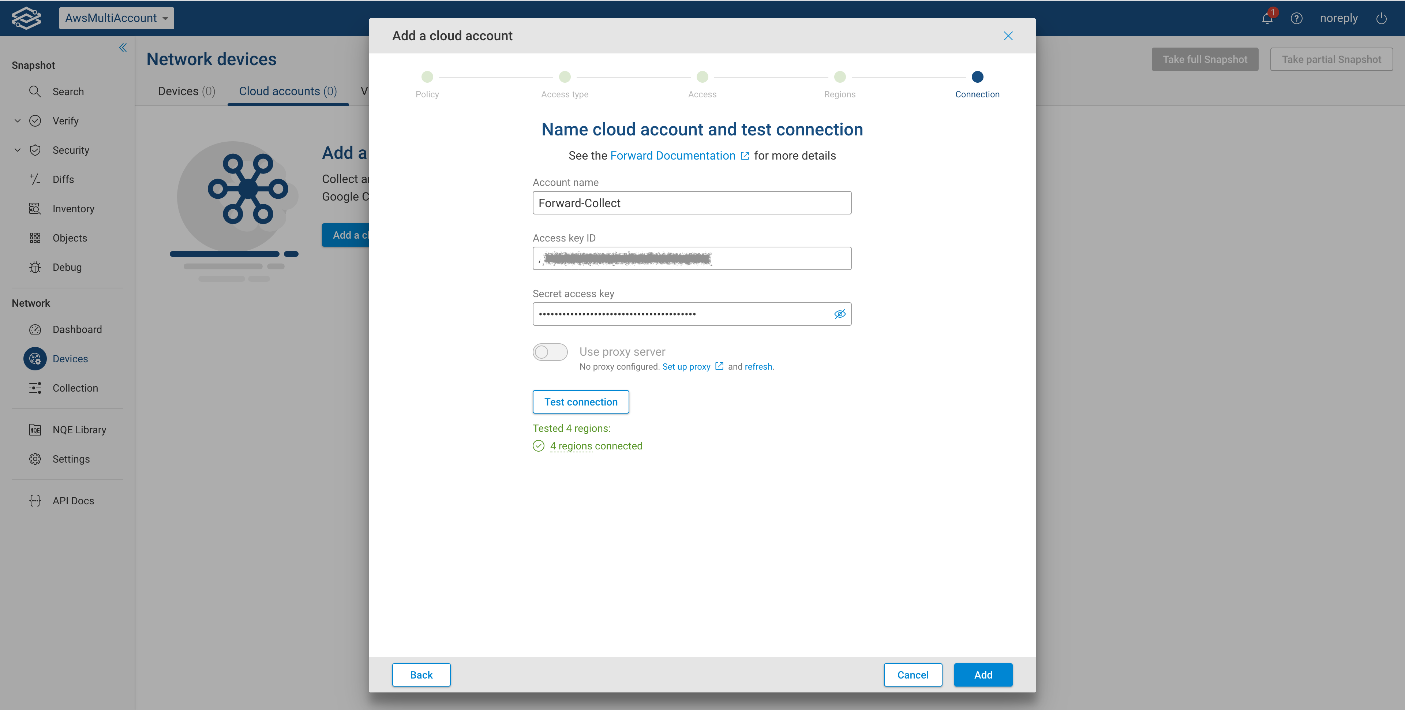1405x710 pixels.
Task: Select the Search icon in the Snapshot sidebar
Action: tap(35, 91)
